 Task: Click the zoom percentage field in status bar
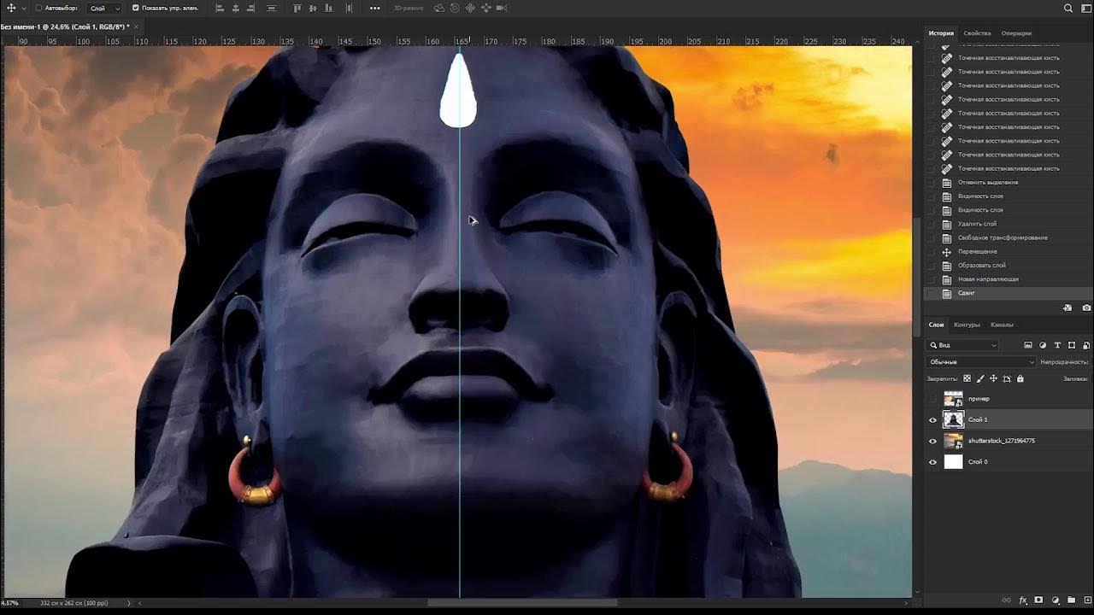[10, 603]
